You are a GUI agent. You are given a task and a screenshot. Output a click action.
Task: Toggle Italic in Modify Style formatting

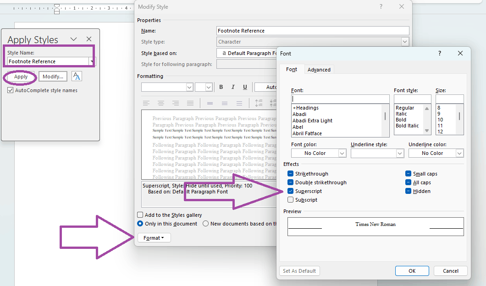click(x=233, y=87)
